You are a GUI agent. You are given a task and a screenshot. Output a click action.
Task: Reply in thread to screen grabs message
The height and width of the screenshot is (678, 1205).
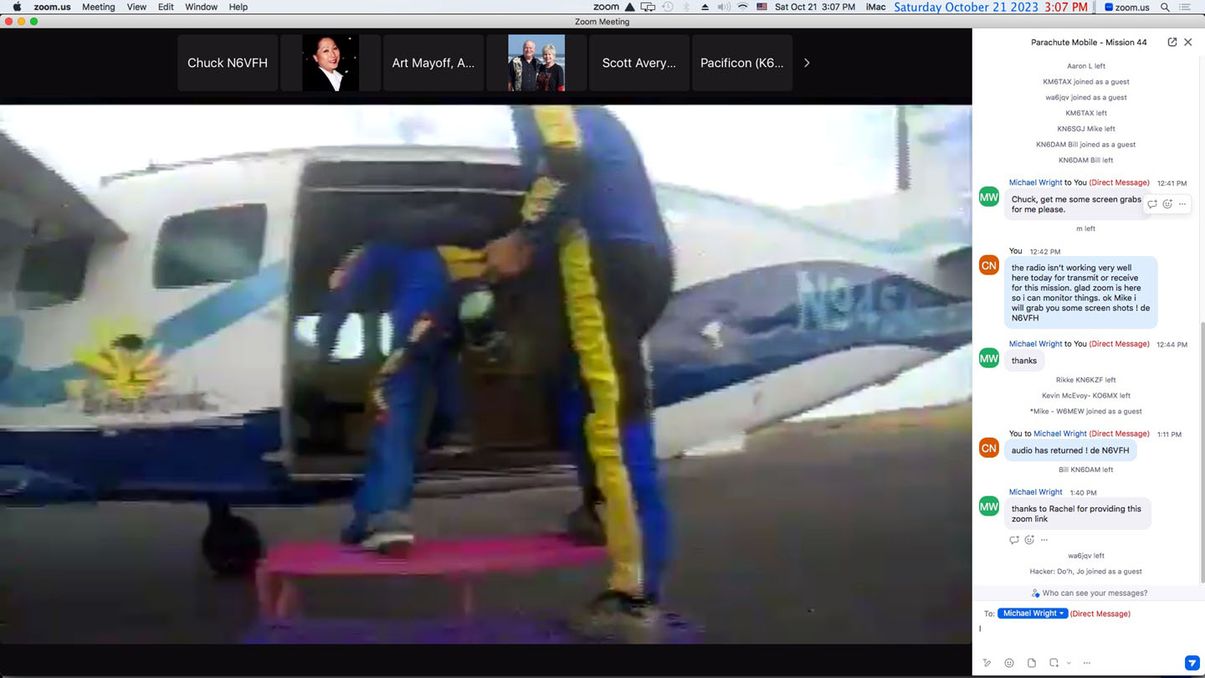click(1152, 204)
